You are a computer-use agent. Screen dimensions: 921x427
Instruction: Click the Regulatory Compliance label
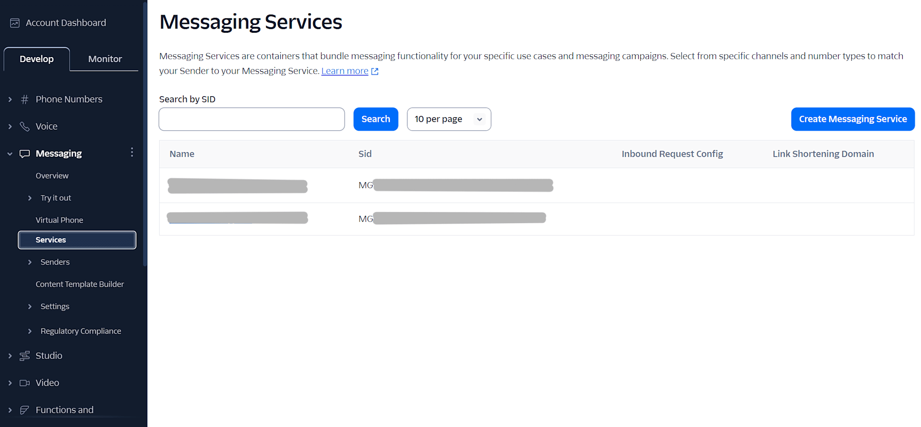tap(81, 331)
